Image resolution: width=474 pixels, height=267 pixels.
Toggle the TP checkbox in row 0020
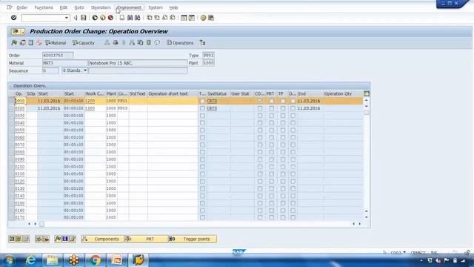click(283, 108)
